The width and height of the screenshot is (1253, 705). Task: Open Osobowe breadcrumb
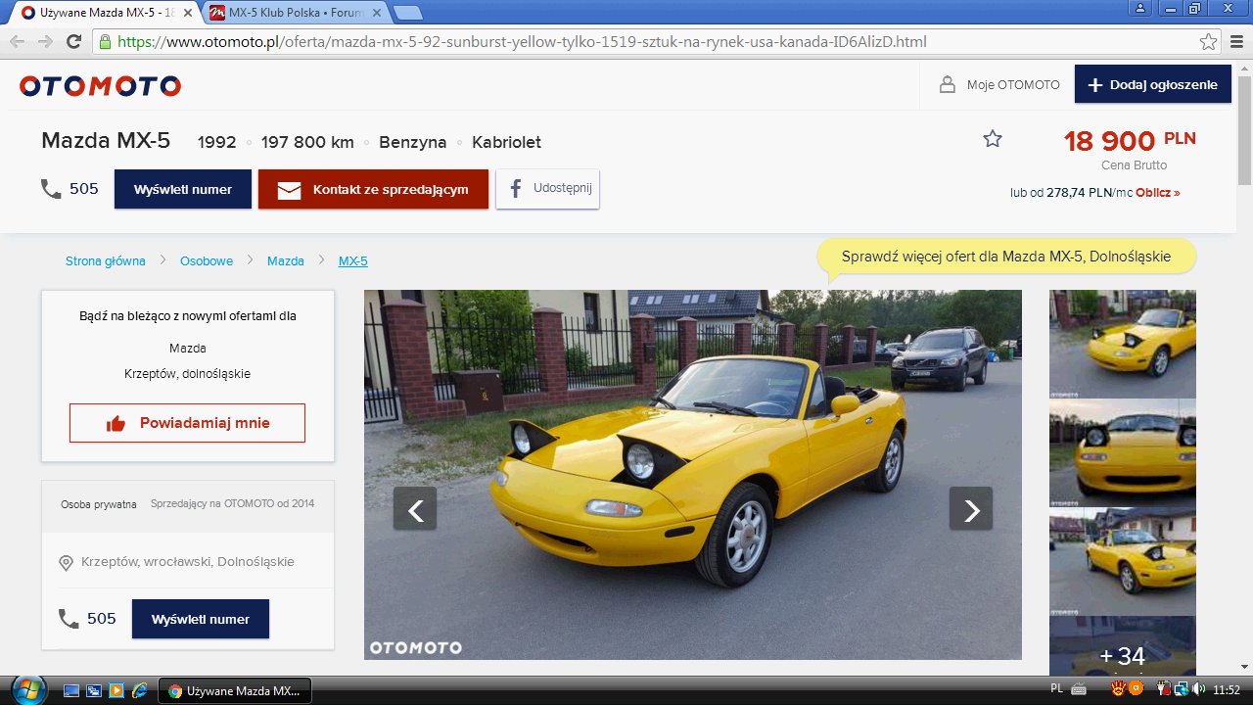click(207, 261)
